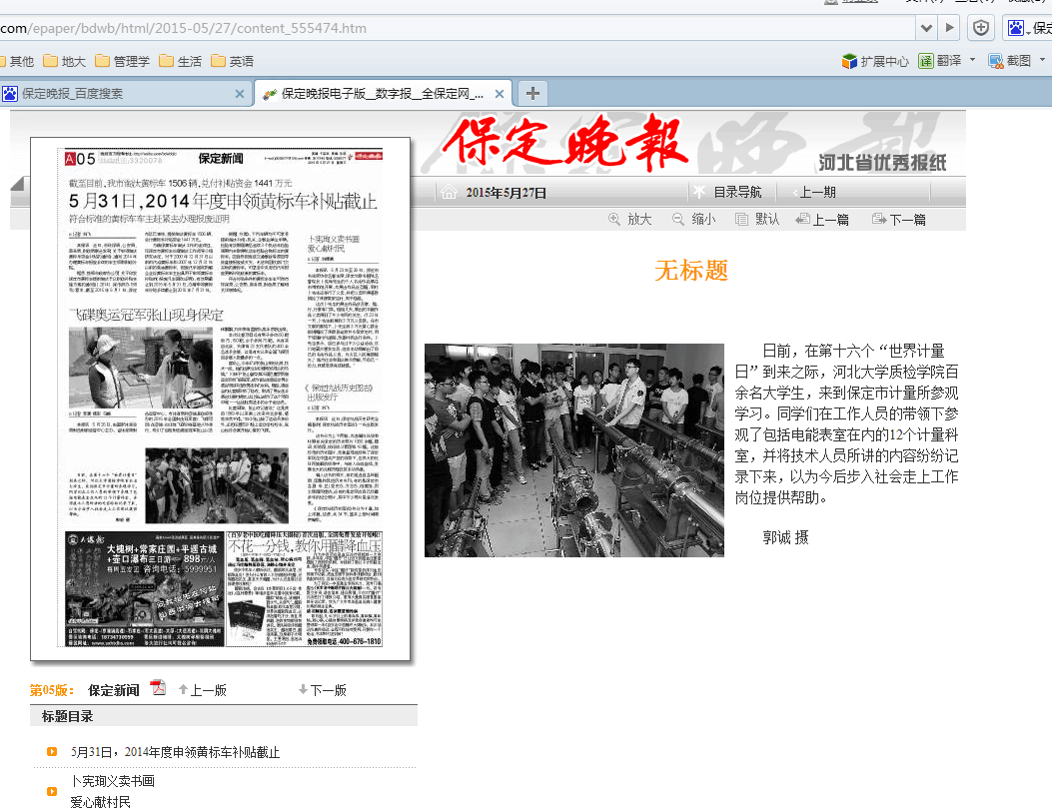Launch the 截图 screenshot capture tool
The height and width of the screenshot is (812, 1052).
pos(994,61)
